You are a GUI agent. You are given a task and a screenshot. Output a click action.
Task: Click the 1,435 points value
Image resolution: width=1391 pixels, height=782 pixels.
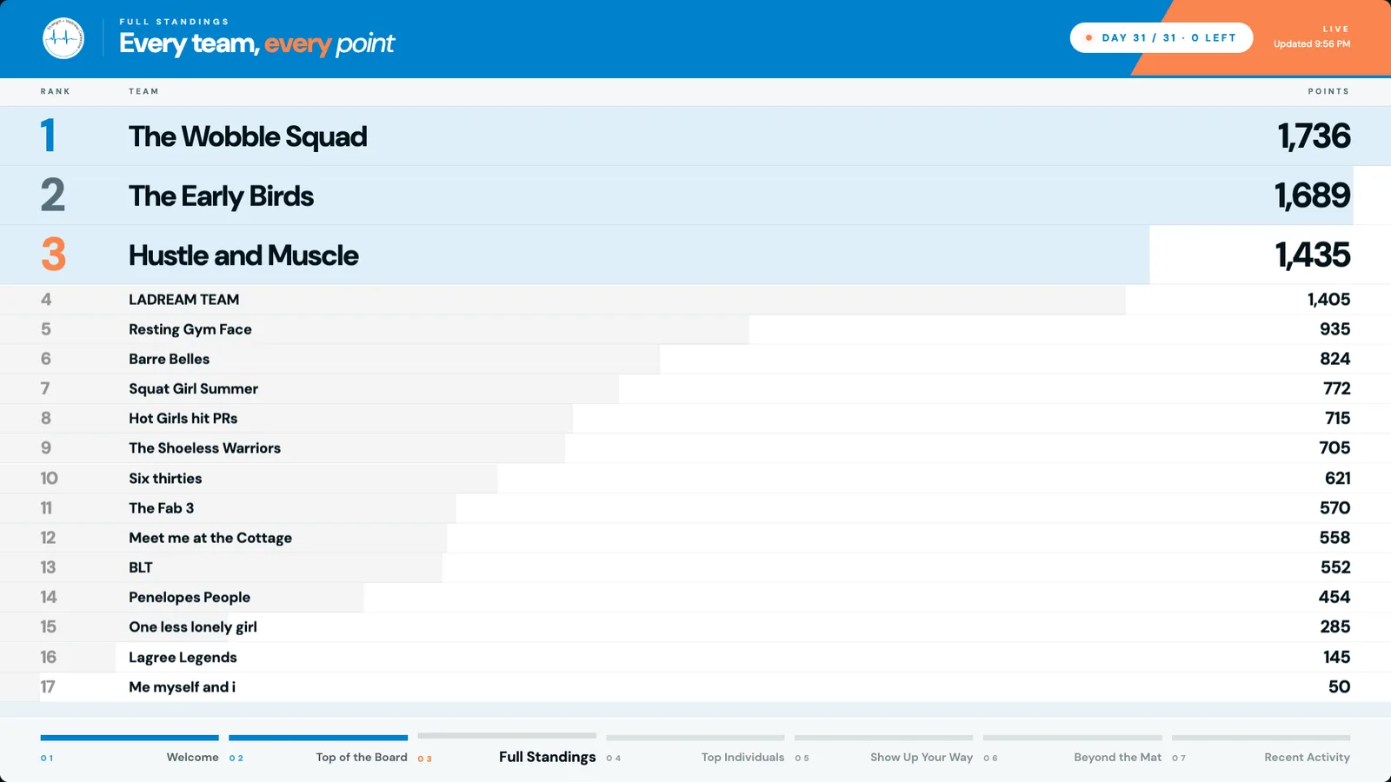pyautogui.click(x=1313, y=255)
